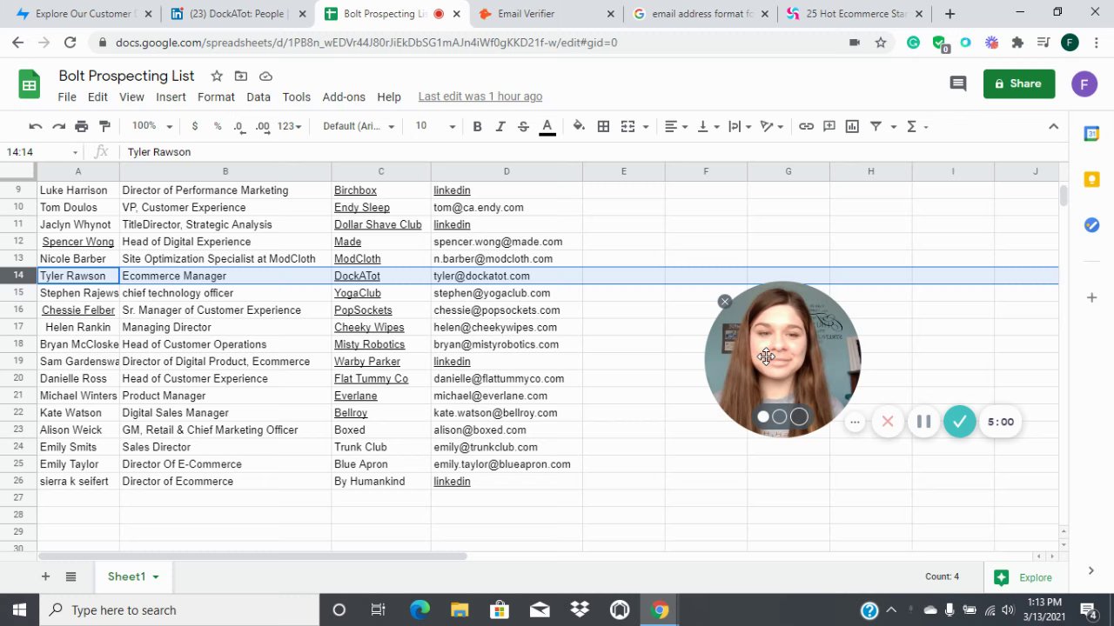This screenshot has width=1114, height=626.
Task: Open the Birchbox company link
Action: point(355,190)
